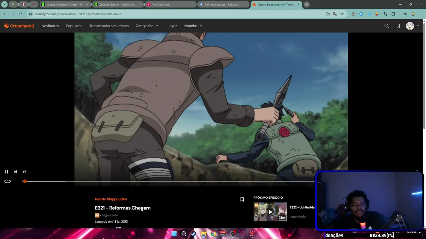Image resolution: width=426 pixels, height=239 pixels.
Task: Skip to next episode using player button
Action: click(x=15, y=172)
